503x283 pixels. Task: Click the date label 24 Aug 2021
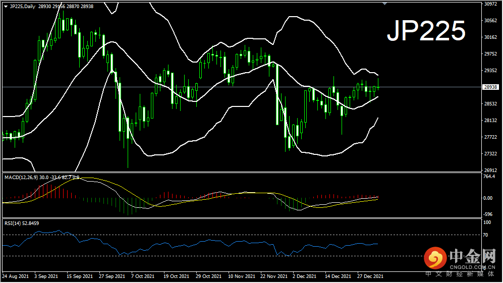point(16,276)
